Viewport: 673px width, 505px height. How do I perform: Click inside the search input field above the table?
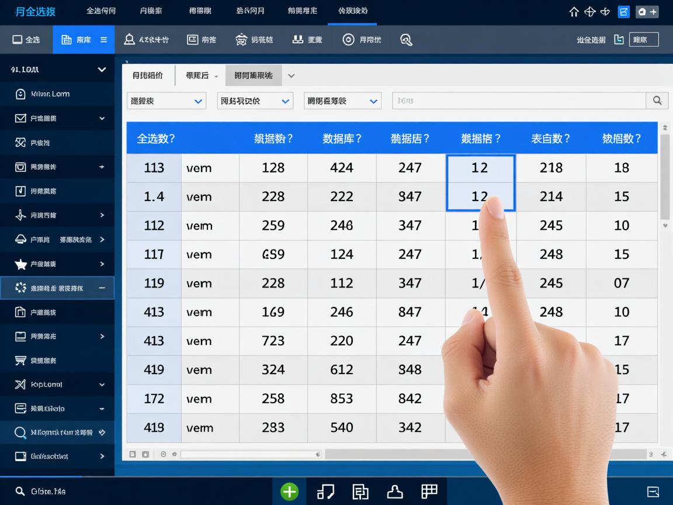click(x=514, y=101)
